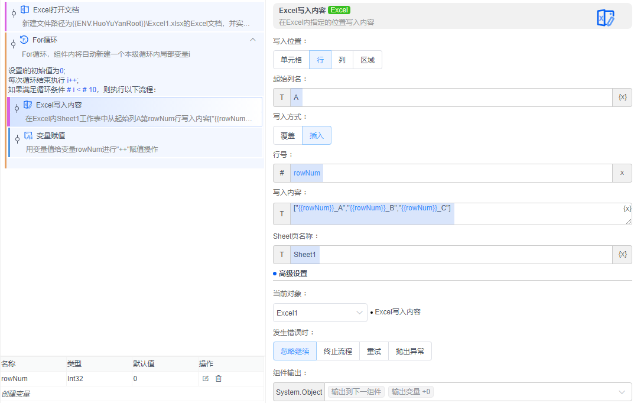
Task: Select 终止流程 for error handling
Action: 337,350
